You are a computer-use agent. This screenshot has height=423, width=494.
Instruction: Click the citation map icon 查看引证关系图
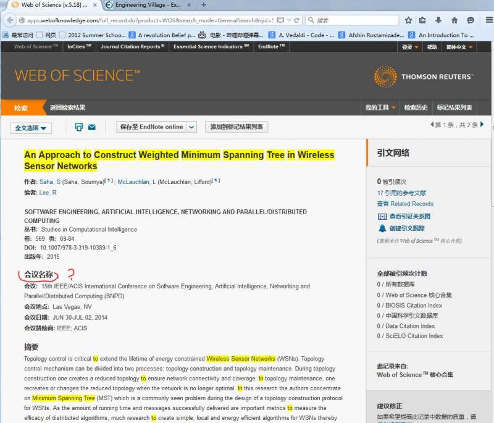click(382, 216)
